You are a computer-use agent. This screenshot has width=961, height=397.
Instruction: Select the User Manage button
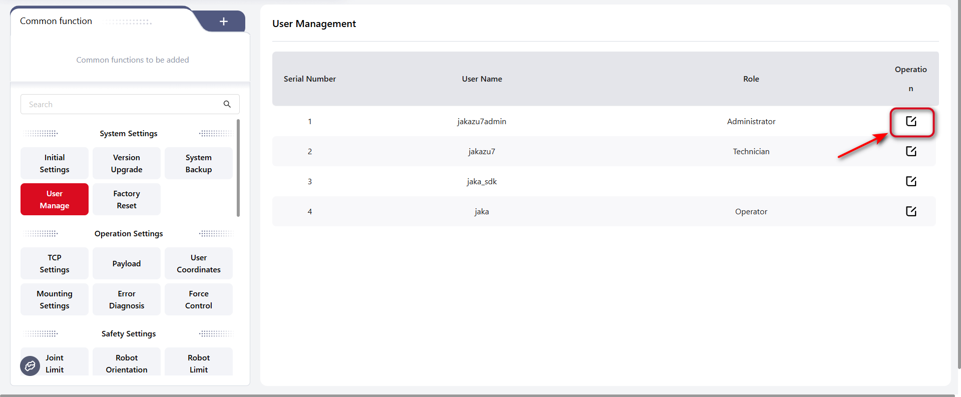55,199
